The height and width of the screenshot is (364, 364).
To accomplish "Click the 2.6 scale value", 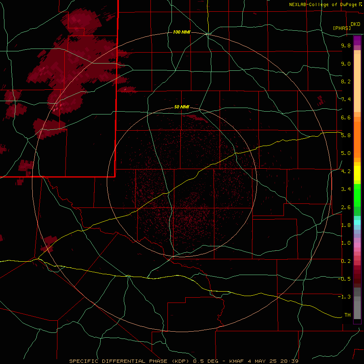I will click(346, 207).
